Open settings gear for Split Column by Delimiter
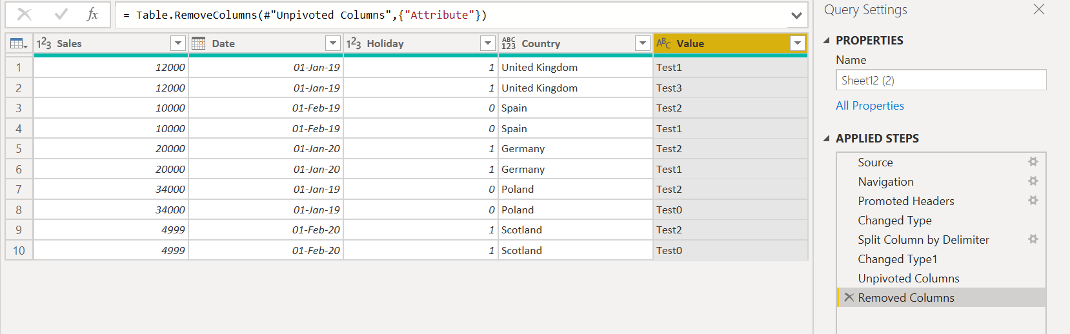1070x334 pixels. pyautogui.click(x=1033, y=239)
